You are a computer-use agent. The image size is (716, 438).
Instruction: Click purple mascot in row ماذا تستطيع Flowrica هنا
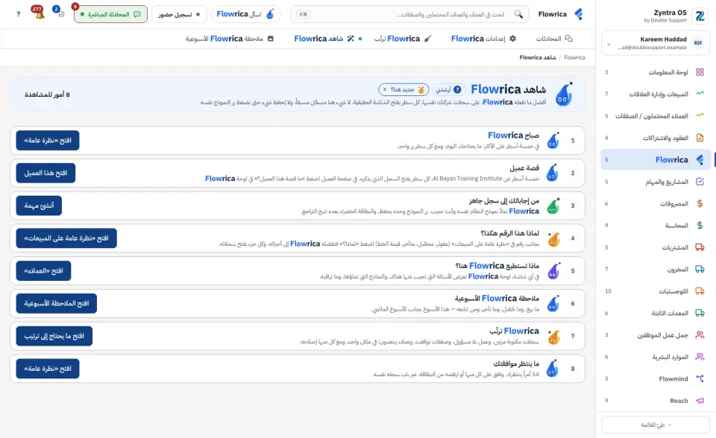click(553, 271)
